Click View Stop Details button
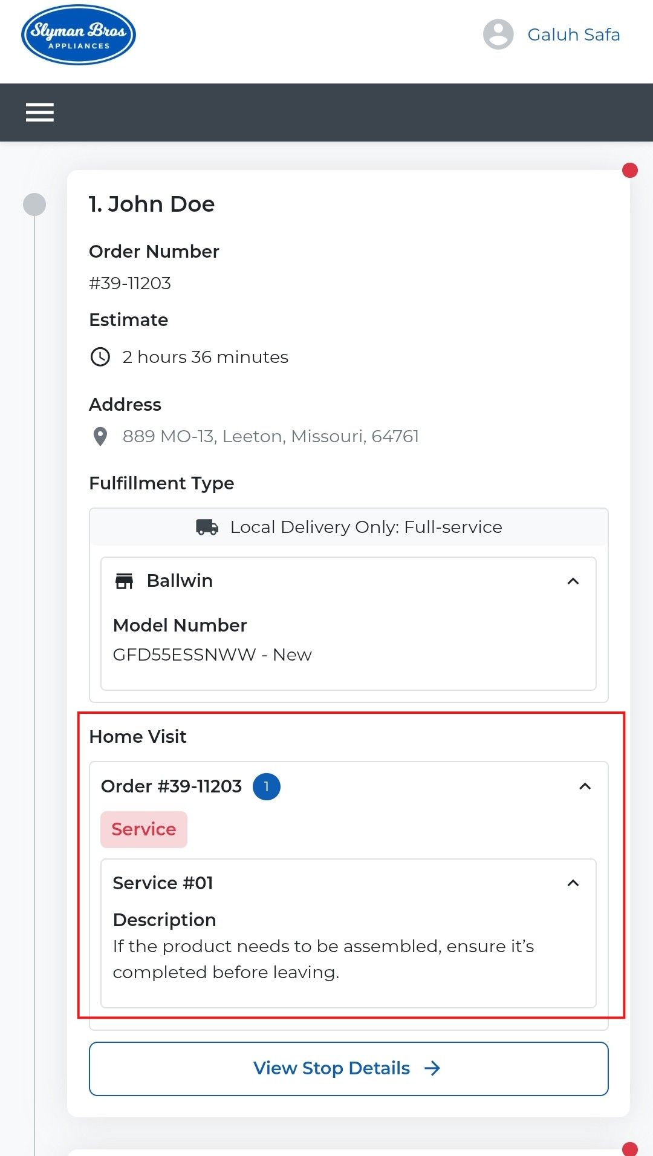Screen dimensions: 653x1156 point(349,1068)
